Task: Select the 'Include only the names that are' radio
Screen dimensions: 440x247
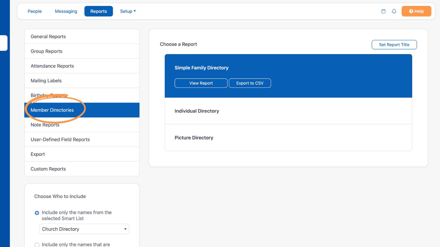Action: (37, 245)
